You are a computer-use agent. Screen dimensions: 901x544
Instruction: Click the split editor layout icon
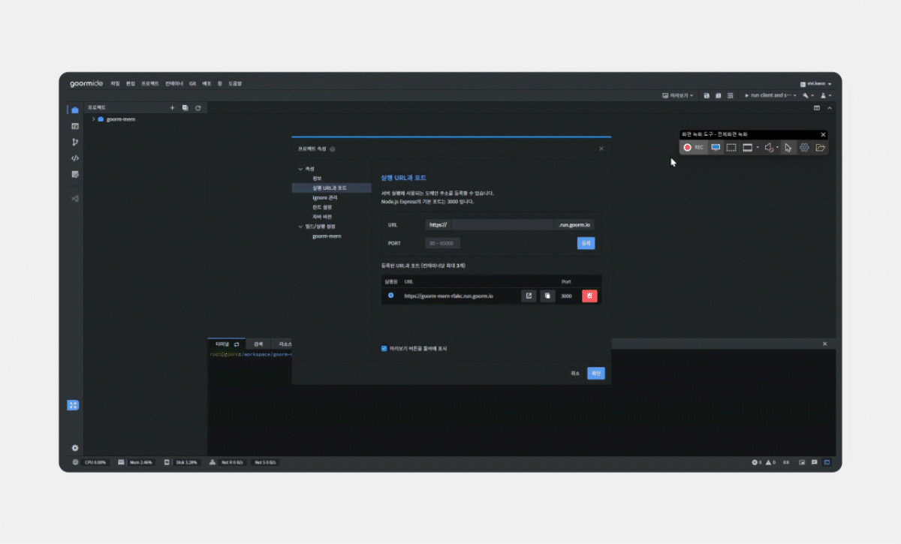coord(817,108)
